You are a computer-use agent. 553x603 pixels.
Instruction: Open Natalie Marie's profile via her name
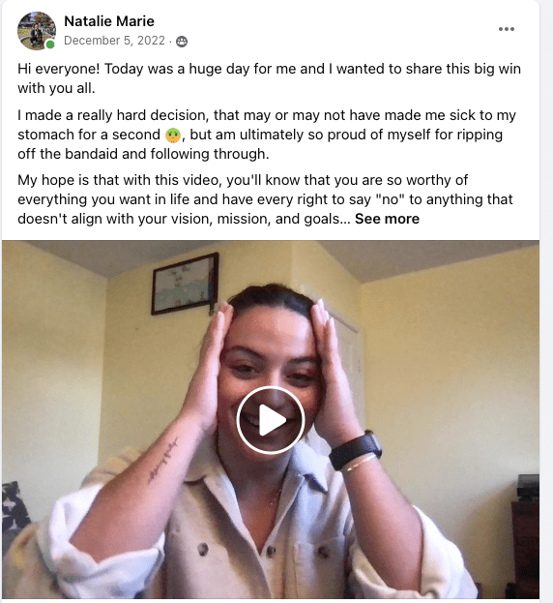[109, 21]
